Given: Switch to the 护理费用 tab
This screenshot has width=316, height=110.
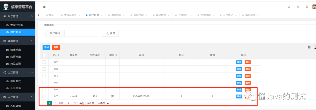Looking at the screenshot, I should pyautogui.click(x=206, y=15).
